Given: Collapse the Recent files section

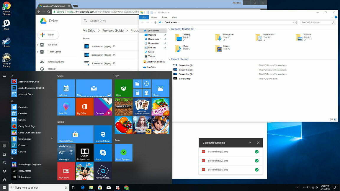Looking at the screenshot, I should [x=169, y=59].
